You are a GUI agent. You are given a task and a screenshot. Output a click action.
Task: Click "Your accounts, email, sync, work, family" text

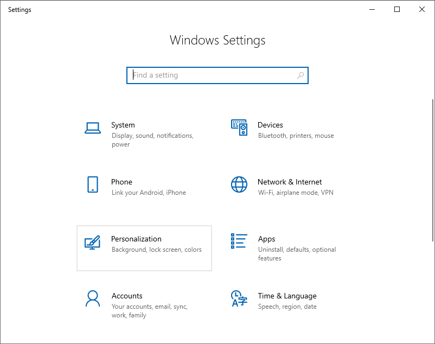[150, 311]
